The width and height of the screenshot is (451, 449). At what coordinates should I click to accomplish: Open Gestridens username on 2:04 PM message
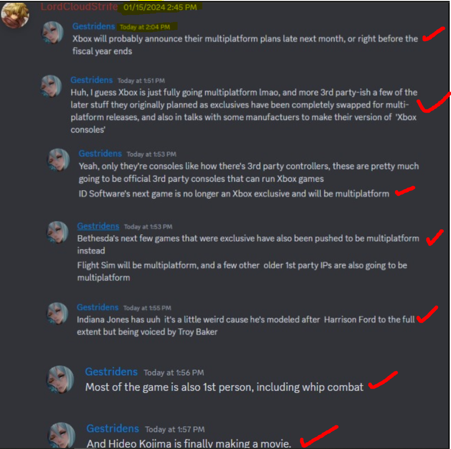tap(93, 26)
